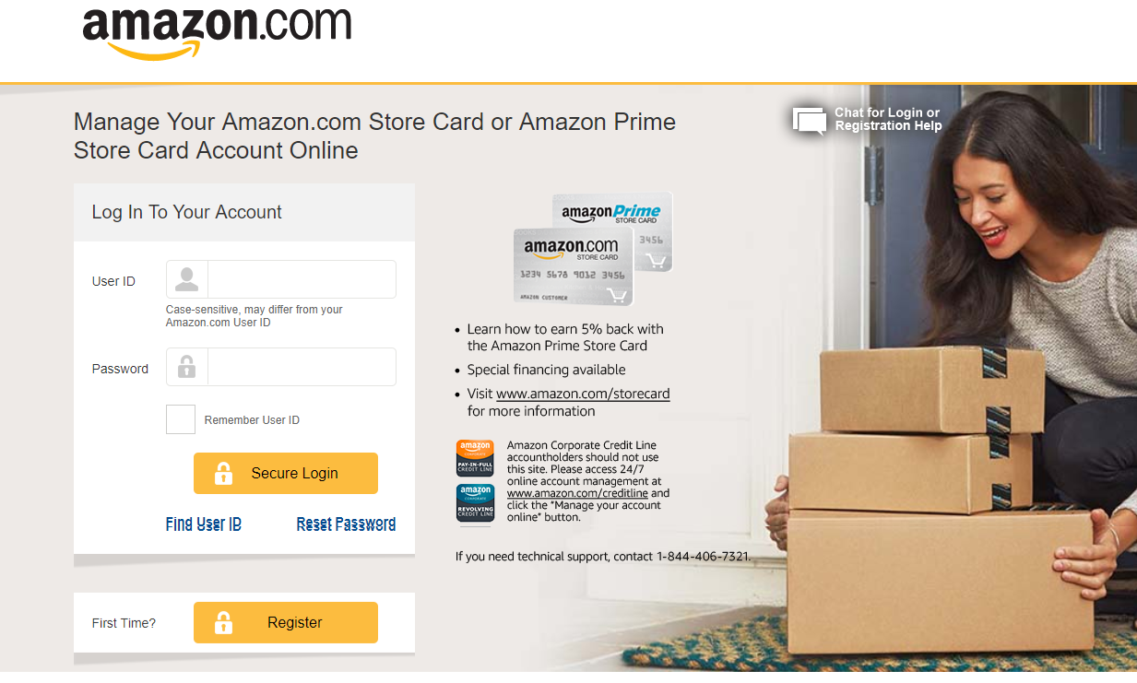Click the Pay-In-Full Credit Line badge icon
This screenshot has height=683, width=1137.
click(475, 458)
